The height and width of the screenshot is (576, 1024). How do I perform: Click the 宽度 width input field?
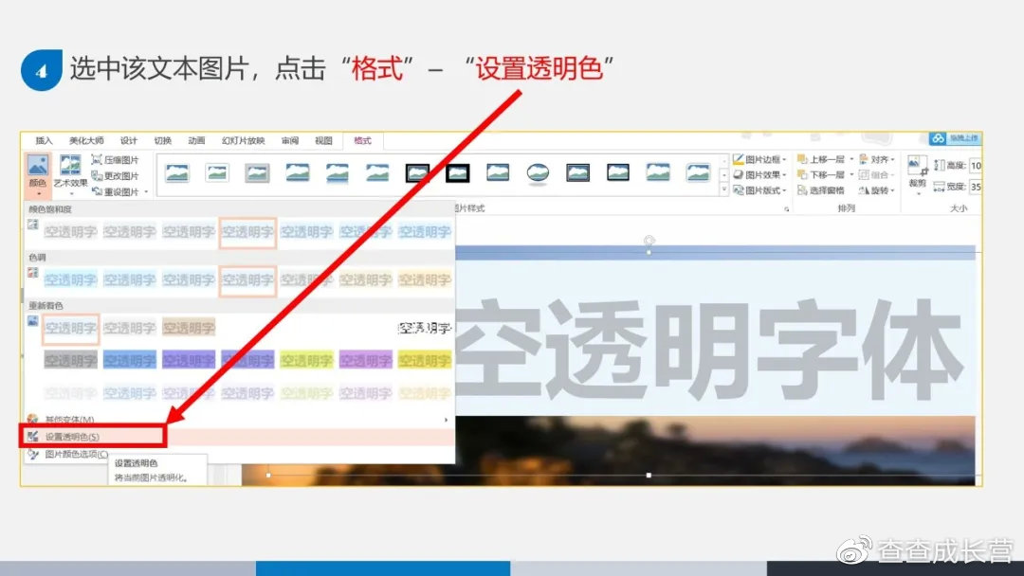coord(976,187)
